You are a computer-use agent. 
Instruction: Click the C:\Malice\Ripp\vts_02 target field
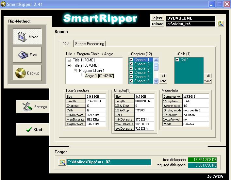tap(109, 162)
